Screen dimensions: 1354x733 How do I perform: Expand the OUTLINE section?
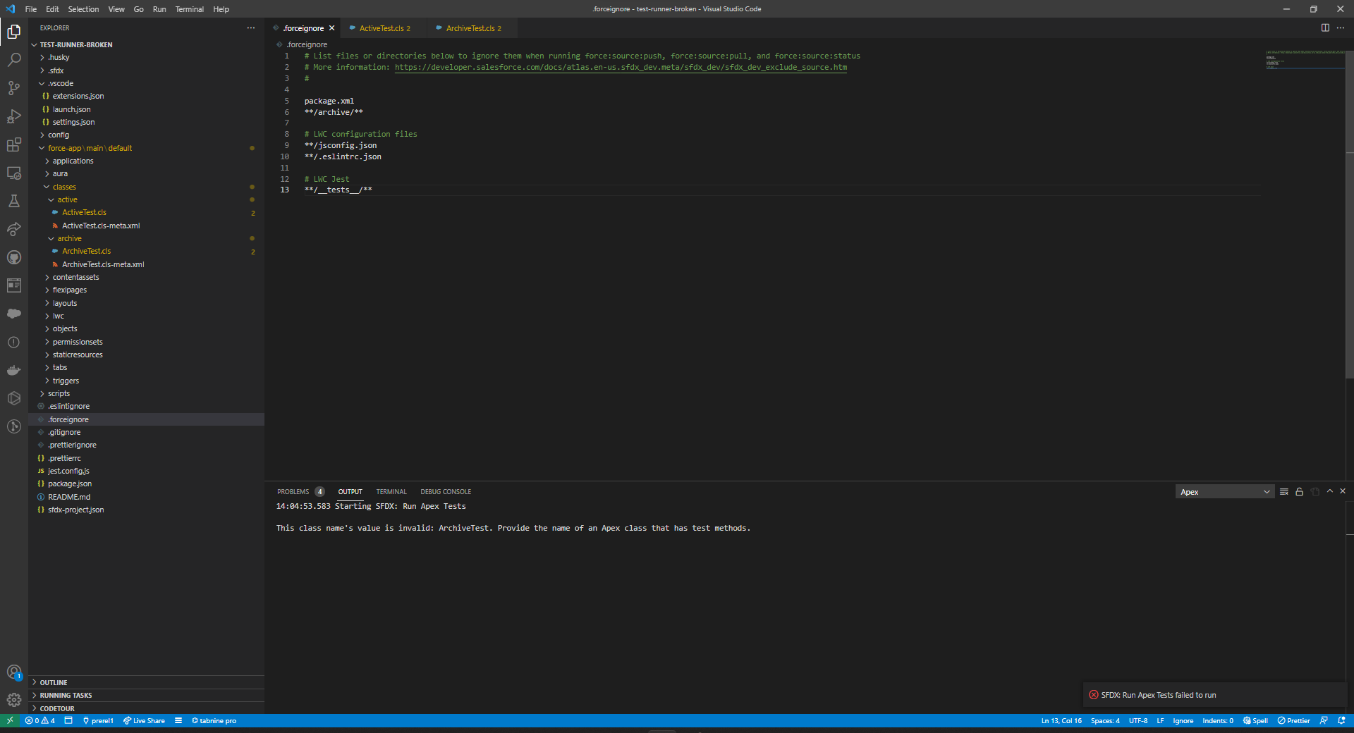click(x=54, y=682)
